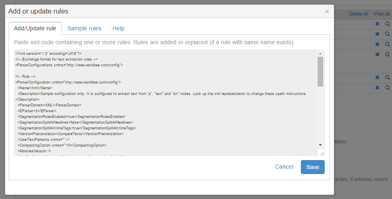Select the Add/Update rule tab

[35, 28]
